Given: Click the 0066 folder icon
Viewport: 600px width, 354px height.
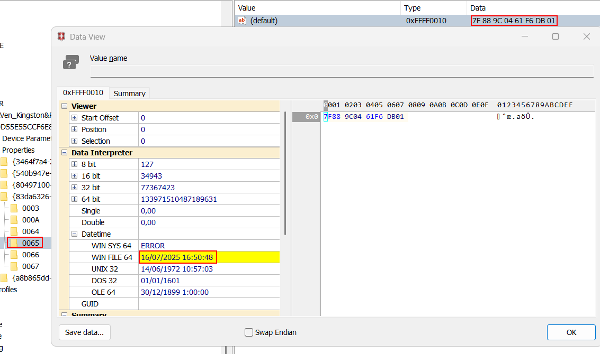Looking at the screenshot, I should (14, 255).
